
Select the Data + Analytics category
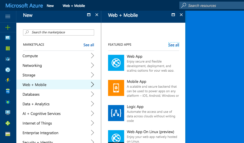[58, 104]
